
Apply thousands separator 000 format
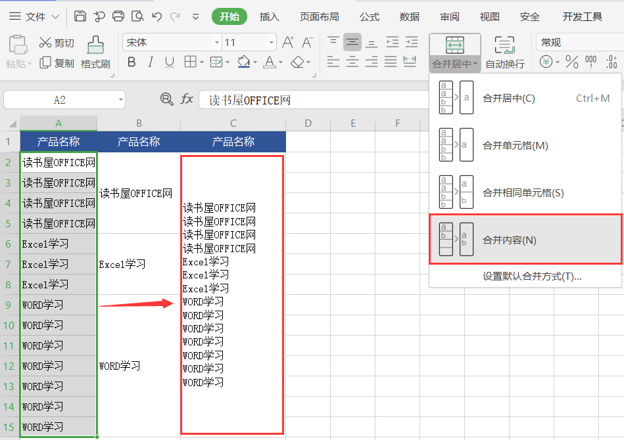[591, 62]
